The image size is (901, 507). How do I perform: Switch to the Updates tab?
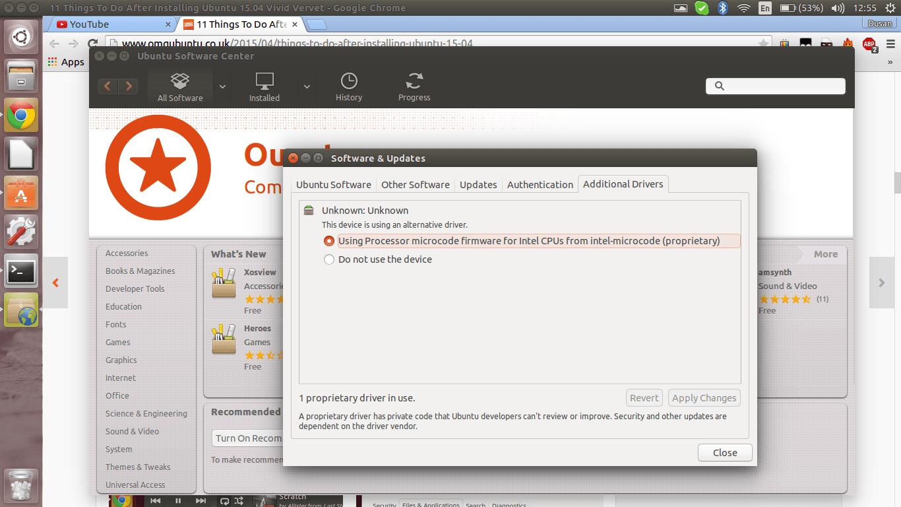point(478,185)
